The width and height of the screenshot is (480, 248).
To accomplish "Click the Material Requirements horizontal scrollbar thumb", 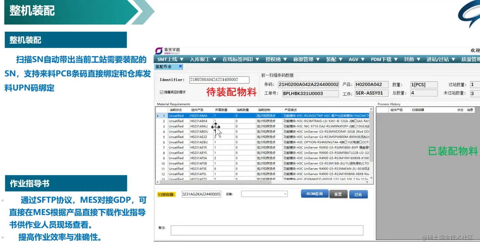I will coord(215,182).
